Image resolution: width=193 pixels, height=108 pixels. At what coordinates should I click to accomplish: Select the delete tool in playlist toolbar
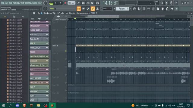[45, 13]
